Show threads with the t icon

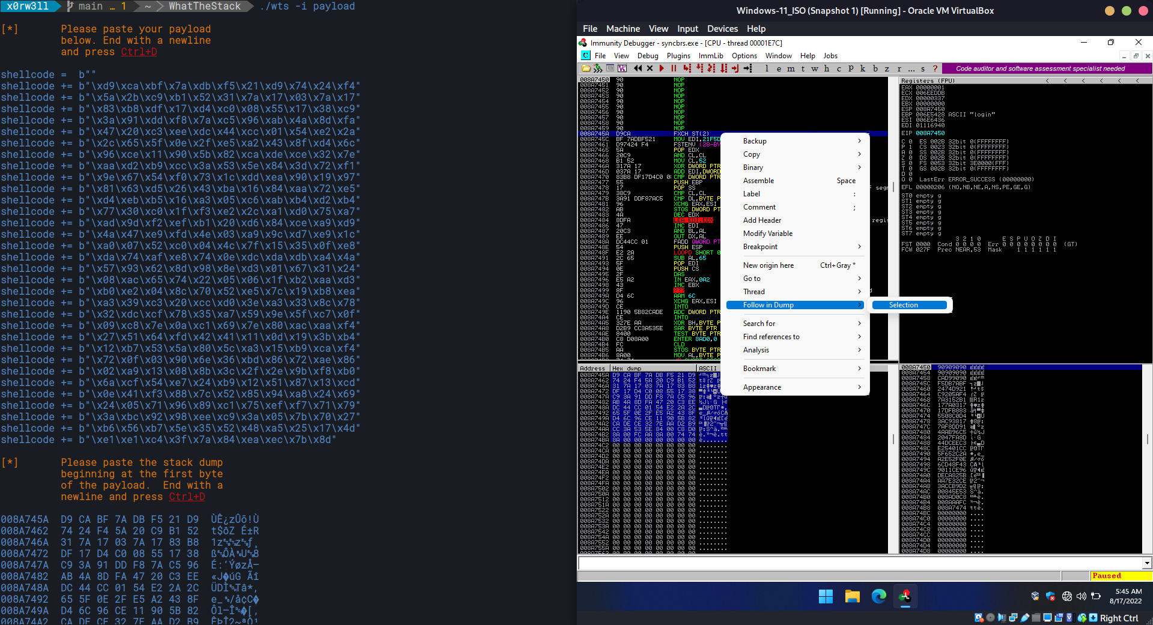click(x=803, y=68)
